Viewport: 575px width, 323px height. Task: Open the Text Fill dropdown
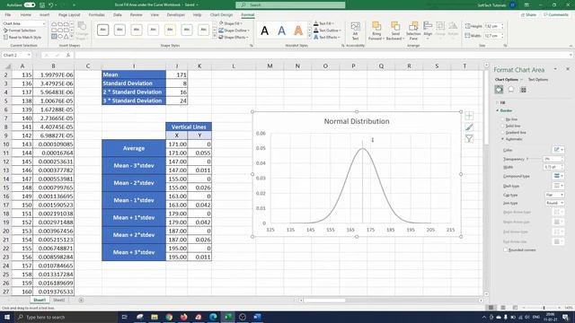pyautogui.click(x=323, y=23)
